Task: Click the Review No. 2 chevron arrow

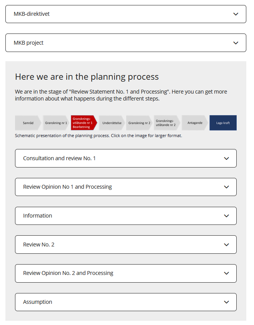Action: [x=227, y=245]
